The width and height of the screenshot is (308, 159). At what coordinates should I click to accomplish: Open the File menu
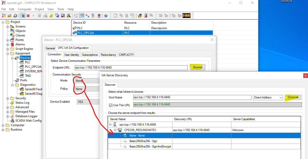(x=4, y=9)
